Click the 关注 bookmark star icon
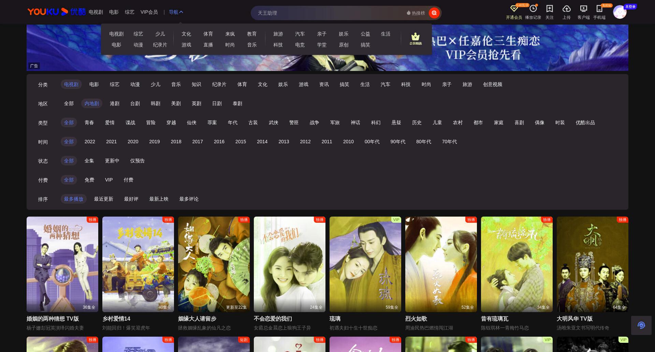655x352 pixels. point(549,9)
